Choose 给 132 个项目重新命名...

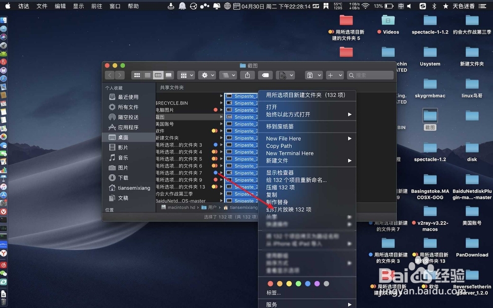coord(307,180)
